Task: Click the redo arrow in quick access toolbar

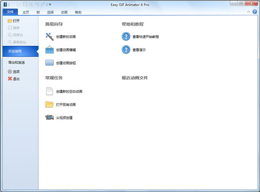Action: pyautogui.click(x=43, y=5)
